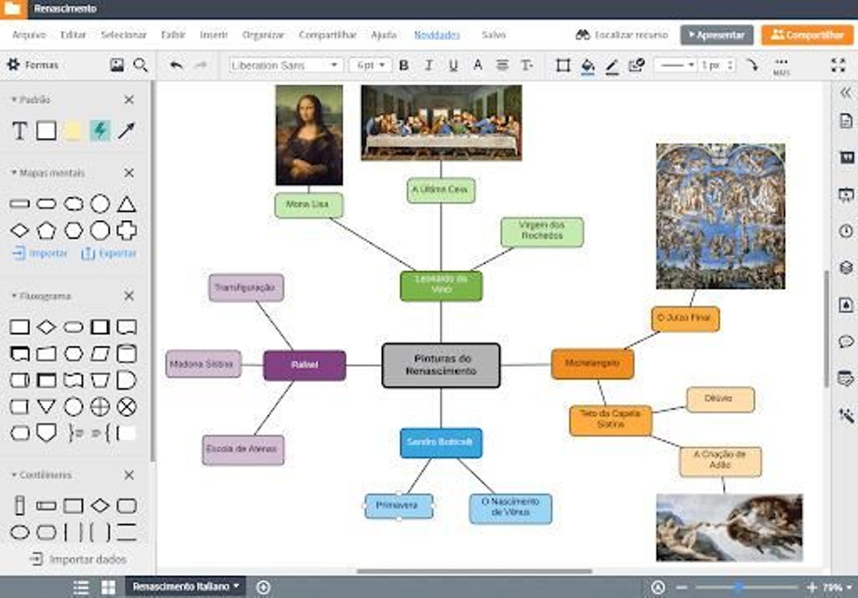Open the Organizar menu
The width and height of the screenshot is (858, 598).
(x=263, y=35)
